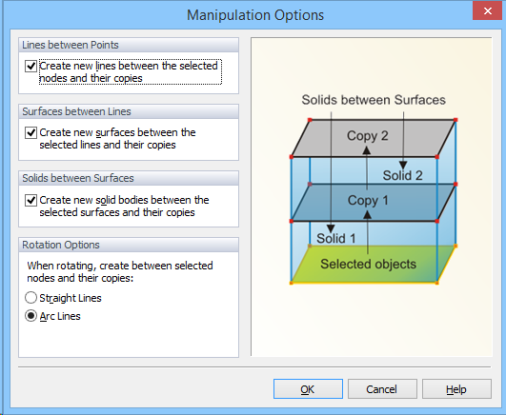Click the Solid 1 label in illustration
The height and width of the screenshot is (415, 506).
click(336, 239)
